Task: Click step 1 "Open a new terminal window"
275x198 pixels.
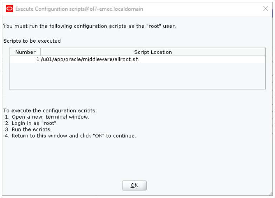Action: (47, 117)
